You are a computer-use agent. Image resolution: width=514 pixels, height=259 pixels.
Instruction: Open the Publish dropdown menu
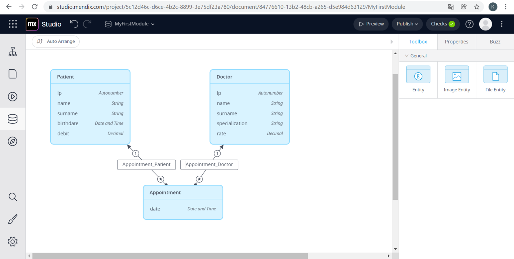tap(407, 24)
